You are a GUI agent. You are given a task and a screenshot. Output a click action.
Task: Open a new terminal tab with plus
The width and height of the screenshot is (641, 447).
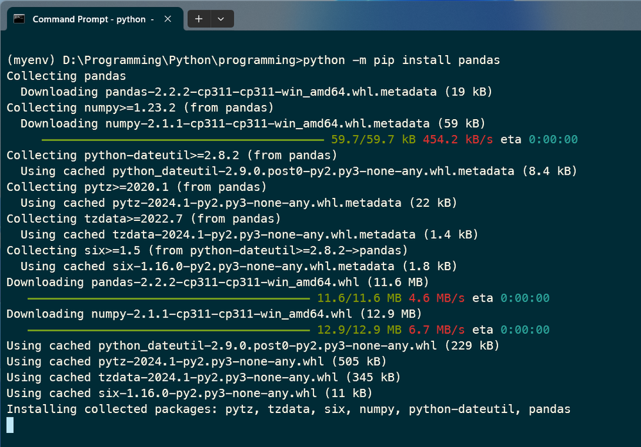pyautogui.click(x=199, y=19)
